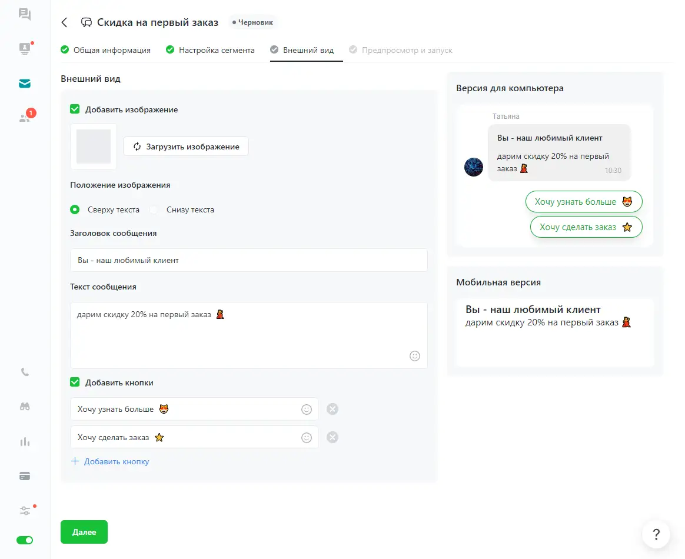Image resolution: width=685 pixels, height=559 pixels.
Task: Open the statistics bar chart icon
Action: (25, 441)
